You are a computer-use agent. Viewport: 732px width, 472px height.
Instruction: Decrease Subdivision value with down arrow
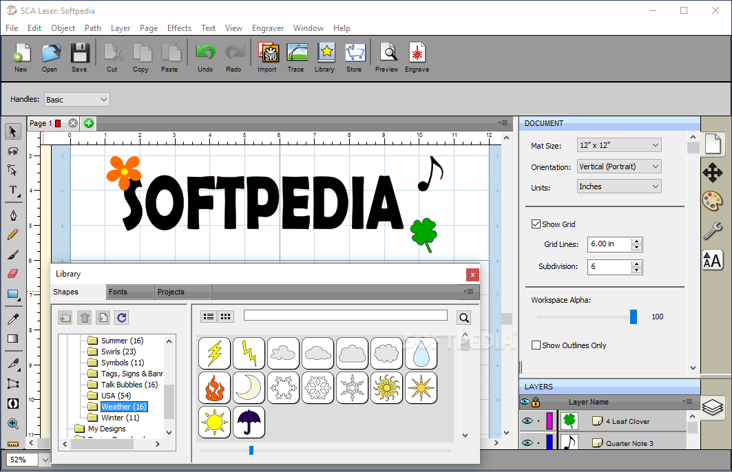[x=636, y=270]
